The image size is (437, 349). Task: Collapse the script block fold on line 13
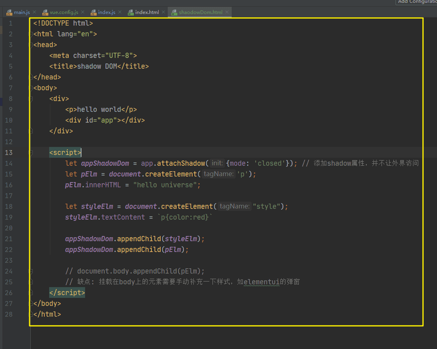[31, 153]
